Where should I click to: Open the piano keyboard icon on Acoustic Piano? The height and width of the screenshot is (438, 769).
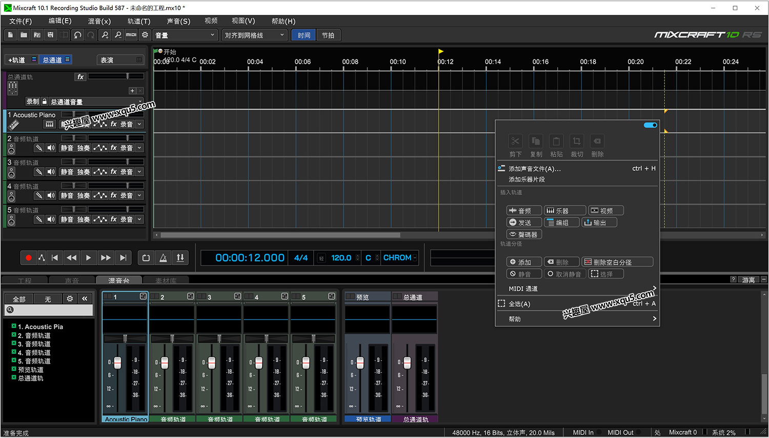pos(50,124)
